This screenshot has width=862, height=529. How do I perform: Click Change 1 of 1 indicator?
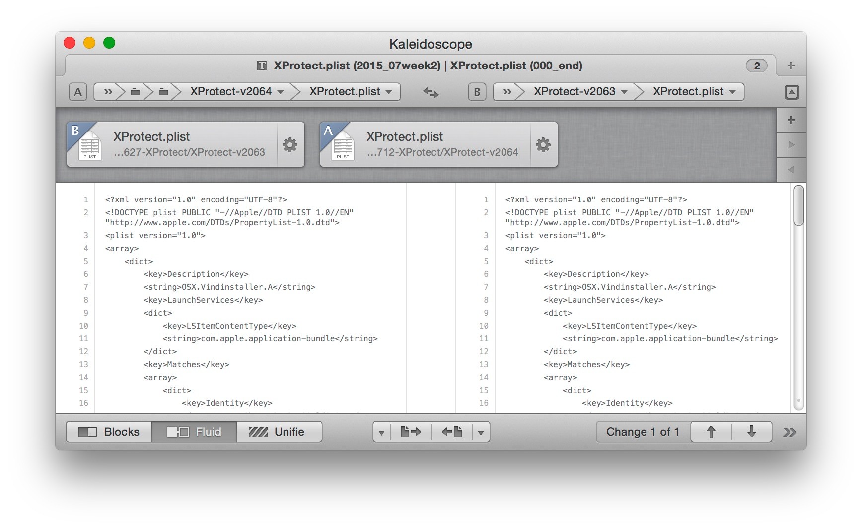point(643,432)
